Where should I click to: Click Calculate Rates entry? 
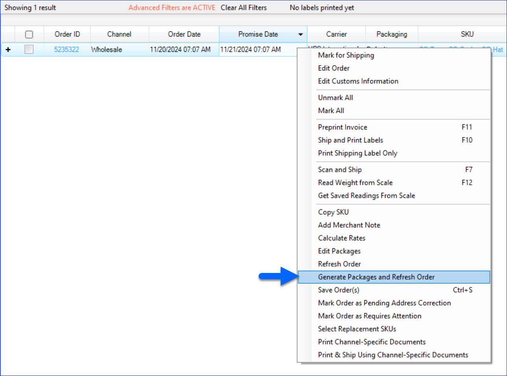pos(341,238)
